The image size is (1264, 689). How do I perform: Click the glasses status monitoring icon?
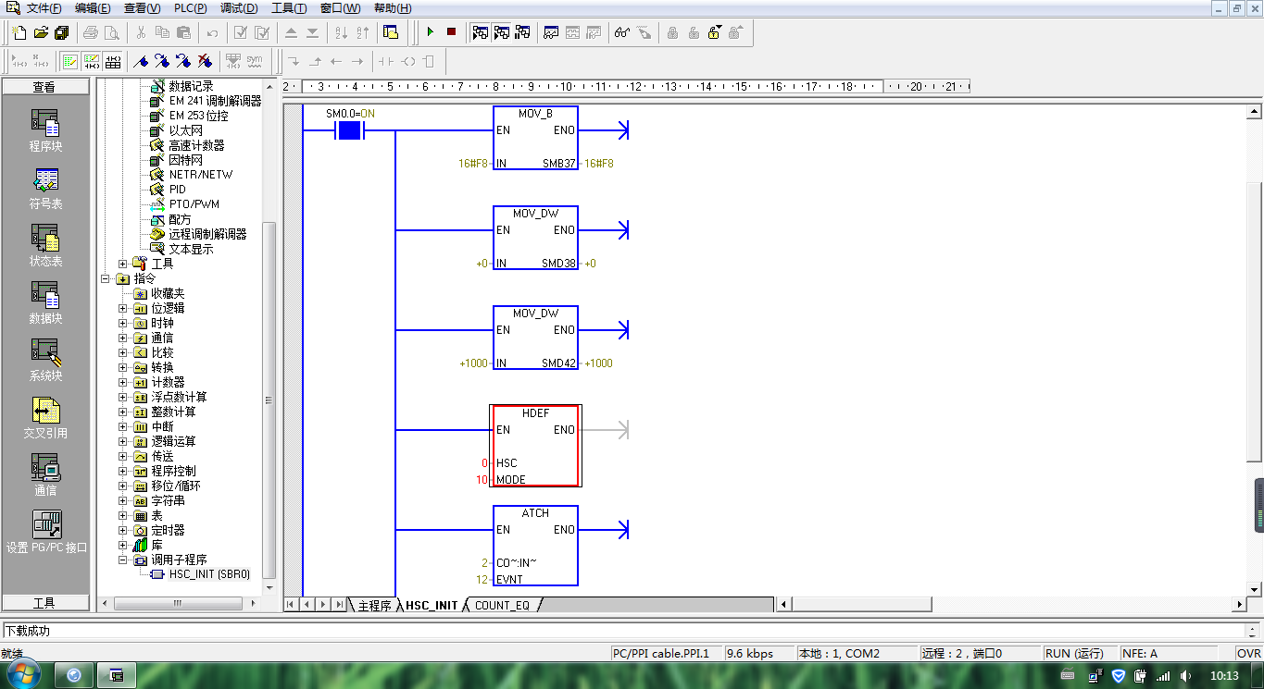(622, 32)
